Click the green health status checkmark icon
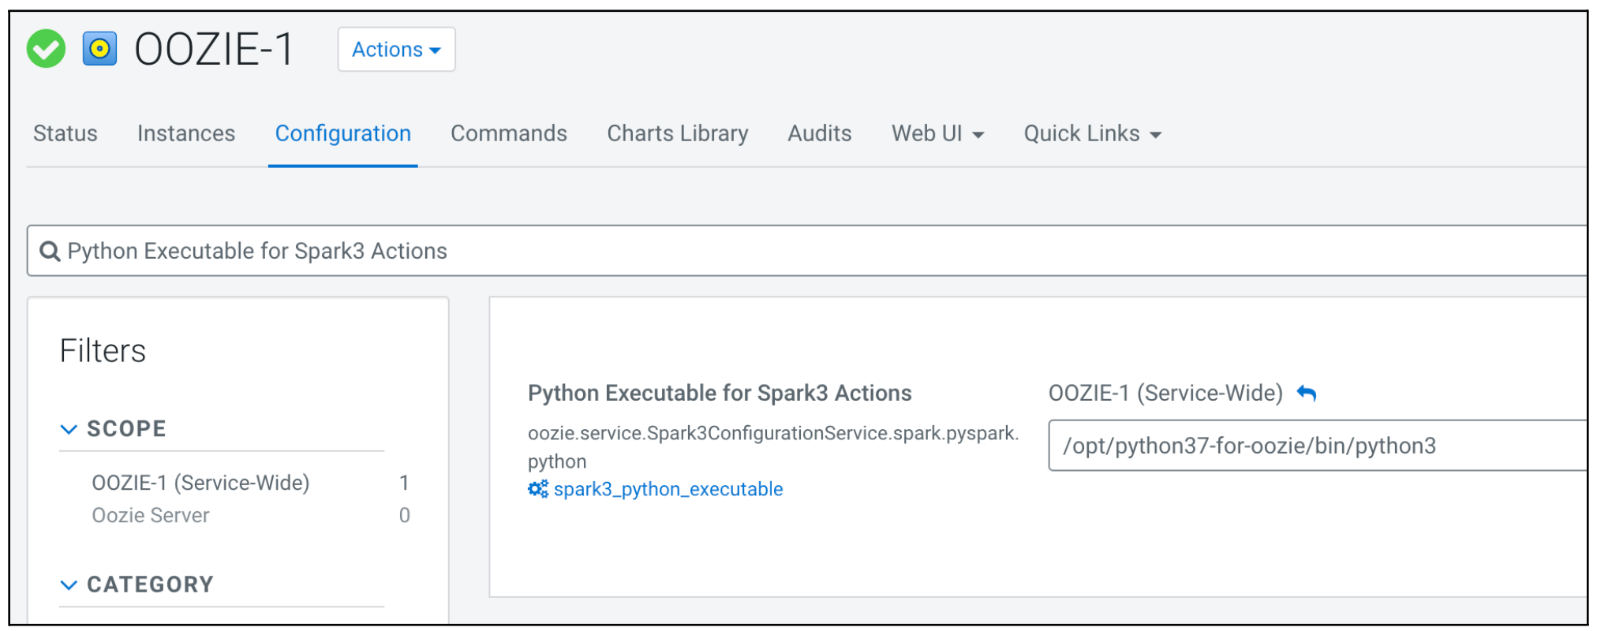1597x631 pixels. [46, 49]
